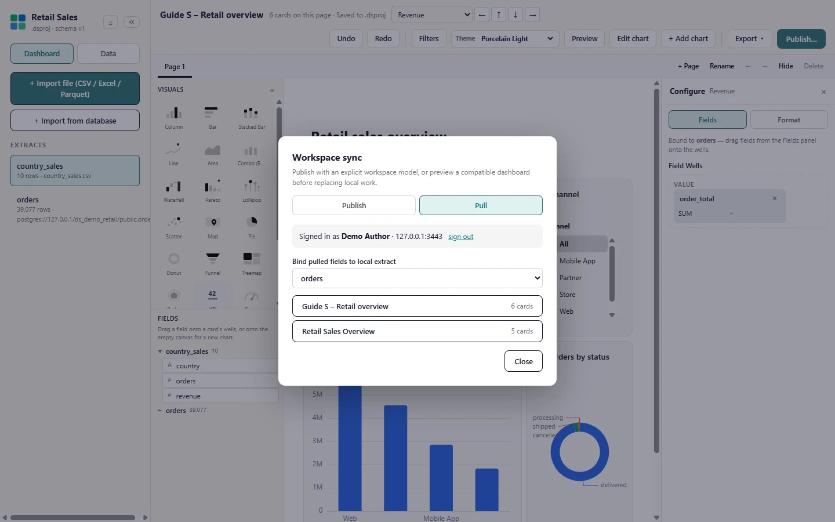Collapse the left sidebar with the double-chevron
835x522 pixels.
coord(132,22)
